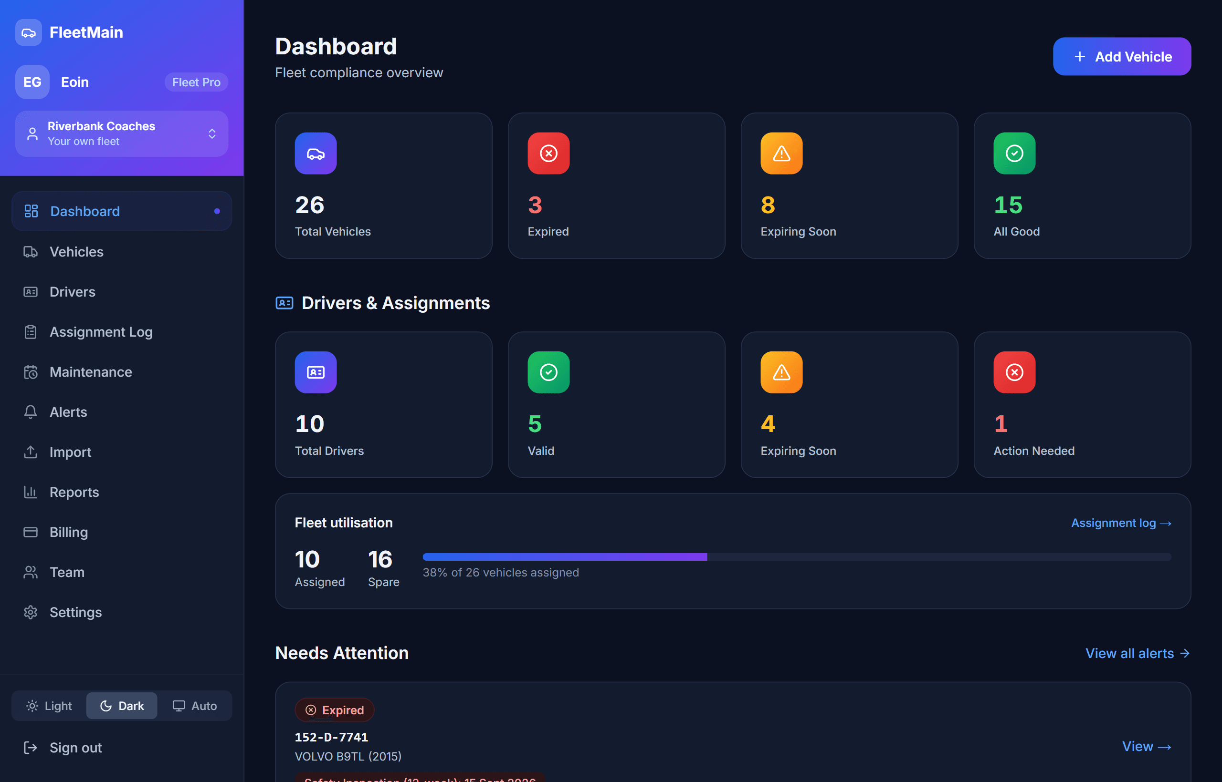Click the Dashboard grid icon in the sidebar

[31, 211]
